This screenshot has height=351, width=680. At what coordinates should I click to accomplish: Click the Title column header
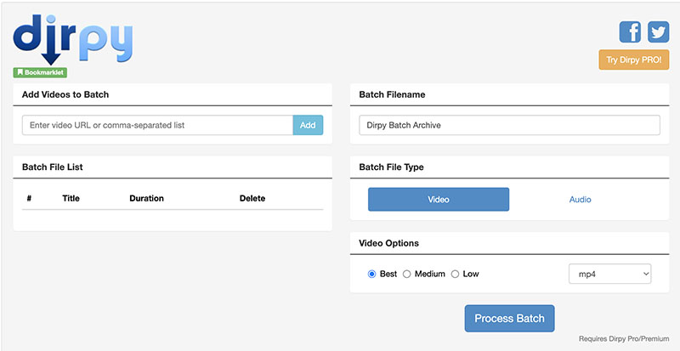(x=71, y=198)
